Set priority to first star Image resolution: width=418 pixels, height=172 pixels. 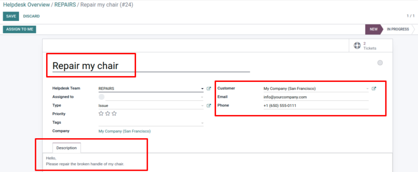[101, 114]
